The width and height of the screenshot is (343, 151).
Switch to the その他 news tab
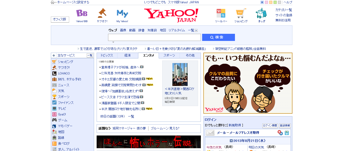(x=190, y=55)
